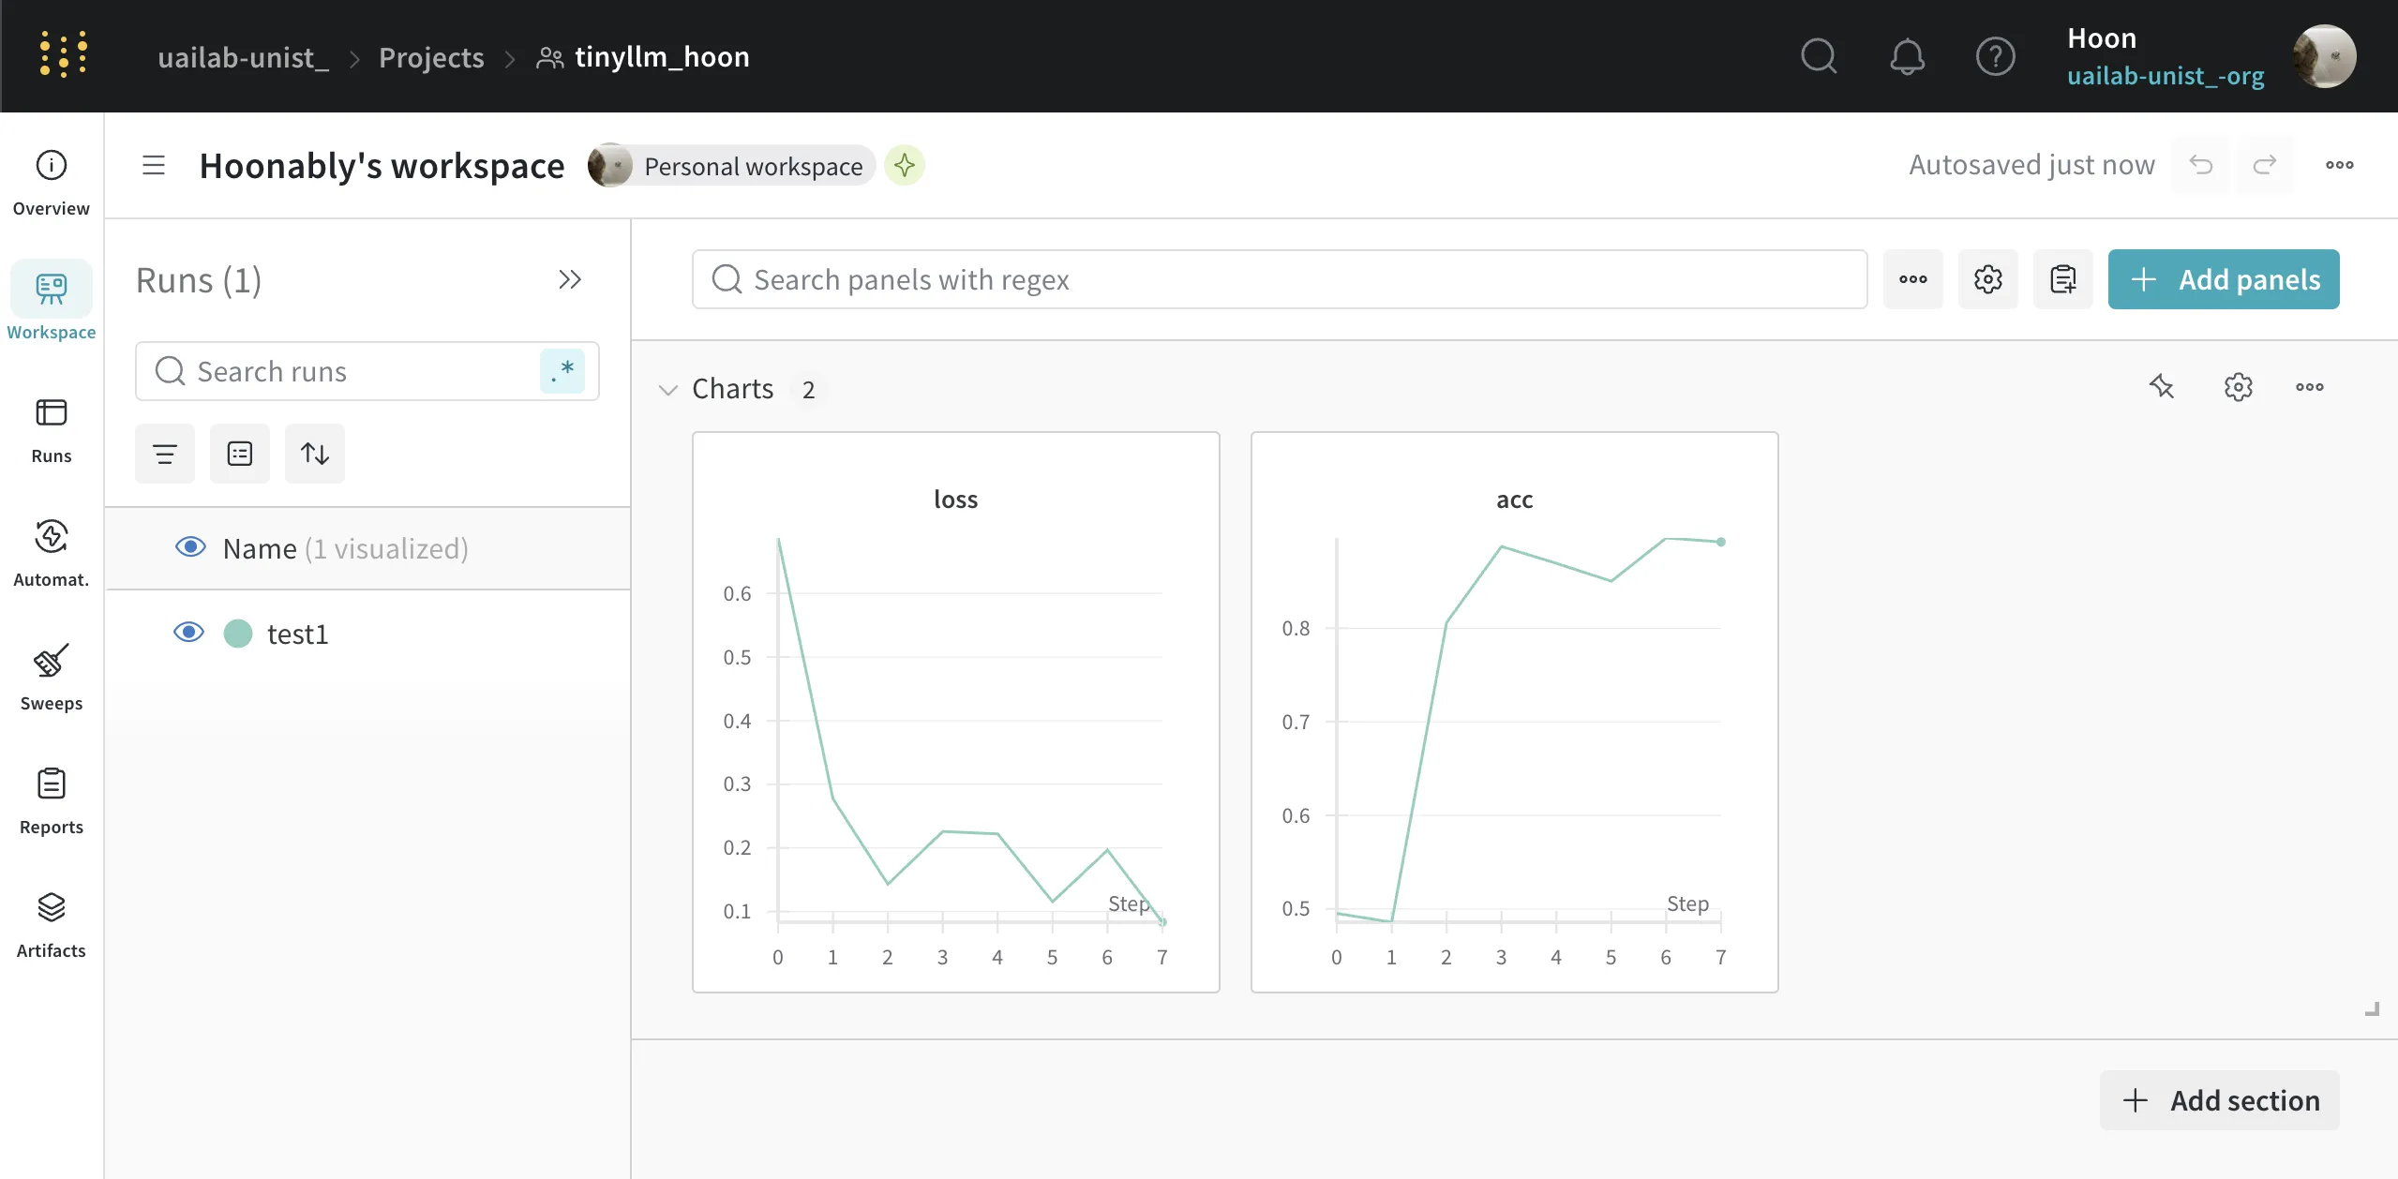The width and height of the screenshot is (2398, 1179).
Task: Open the workspace panel settings gear
Action: point(1987,279)
